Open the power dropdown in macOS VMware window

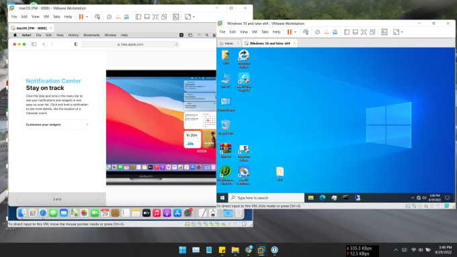[x=87, y=17]
